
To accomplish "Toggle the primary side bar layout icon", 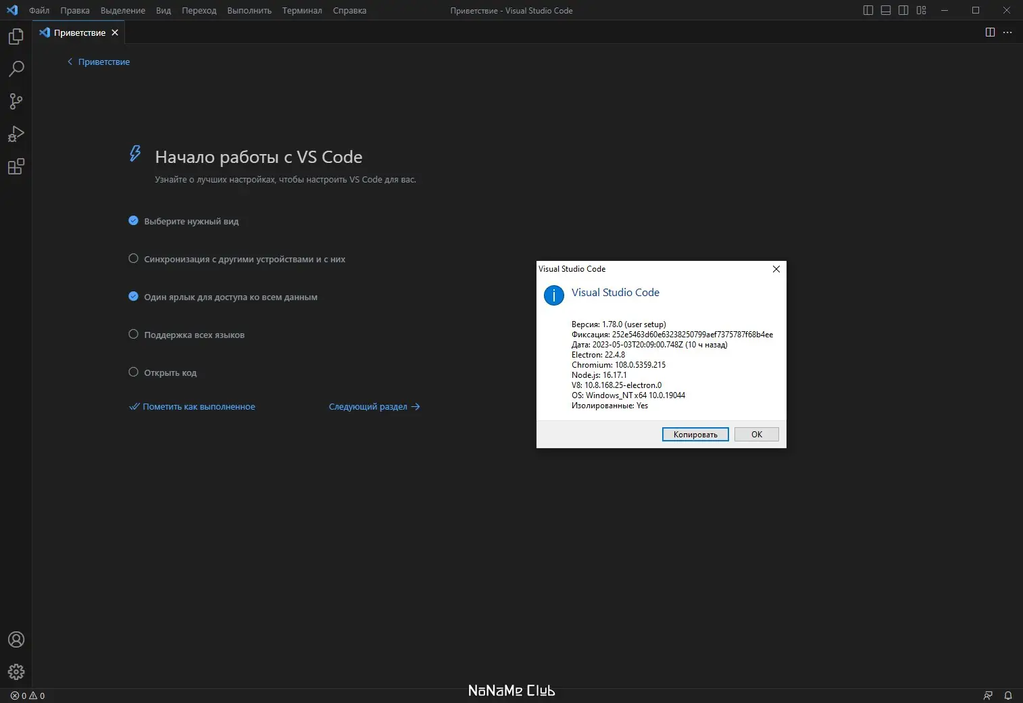I will pyautogui.click(x=868, y=10).
